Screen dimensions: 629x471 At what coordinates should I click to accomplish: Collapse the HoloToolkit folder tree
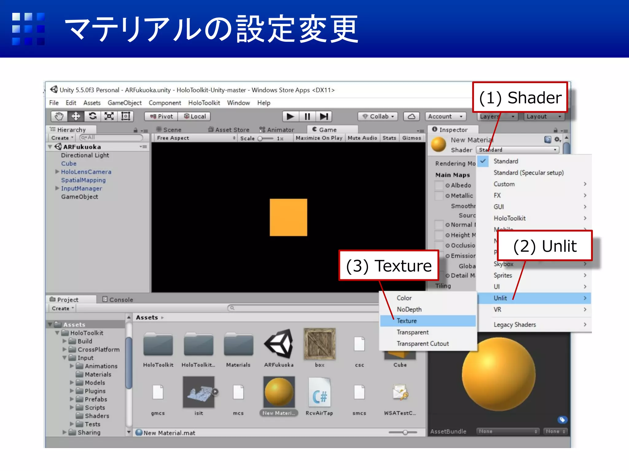[x=57, y=333]
